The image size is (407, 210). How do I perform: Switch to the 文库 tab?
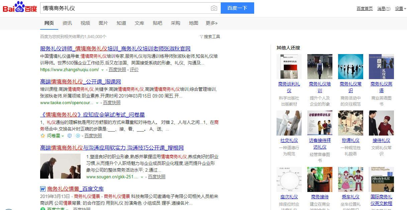click(139, 23)
